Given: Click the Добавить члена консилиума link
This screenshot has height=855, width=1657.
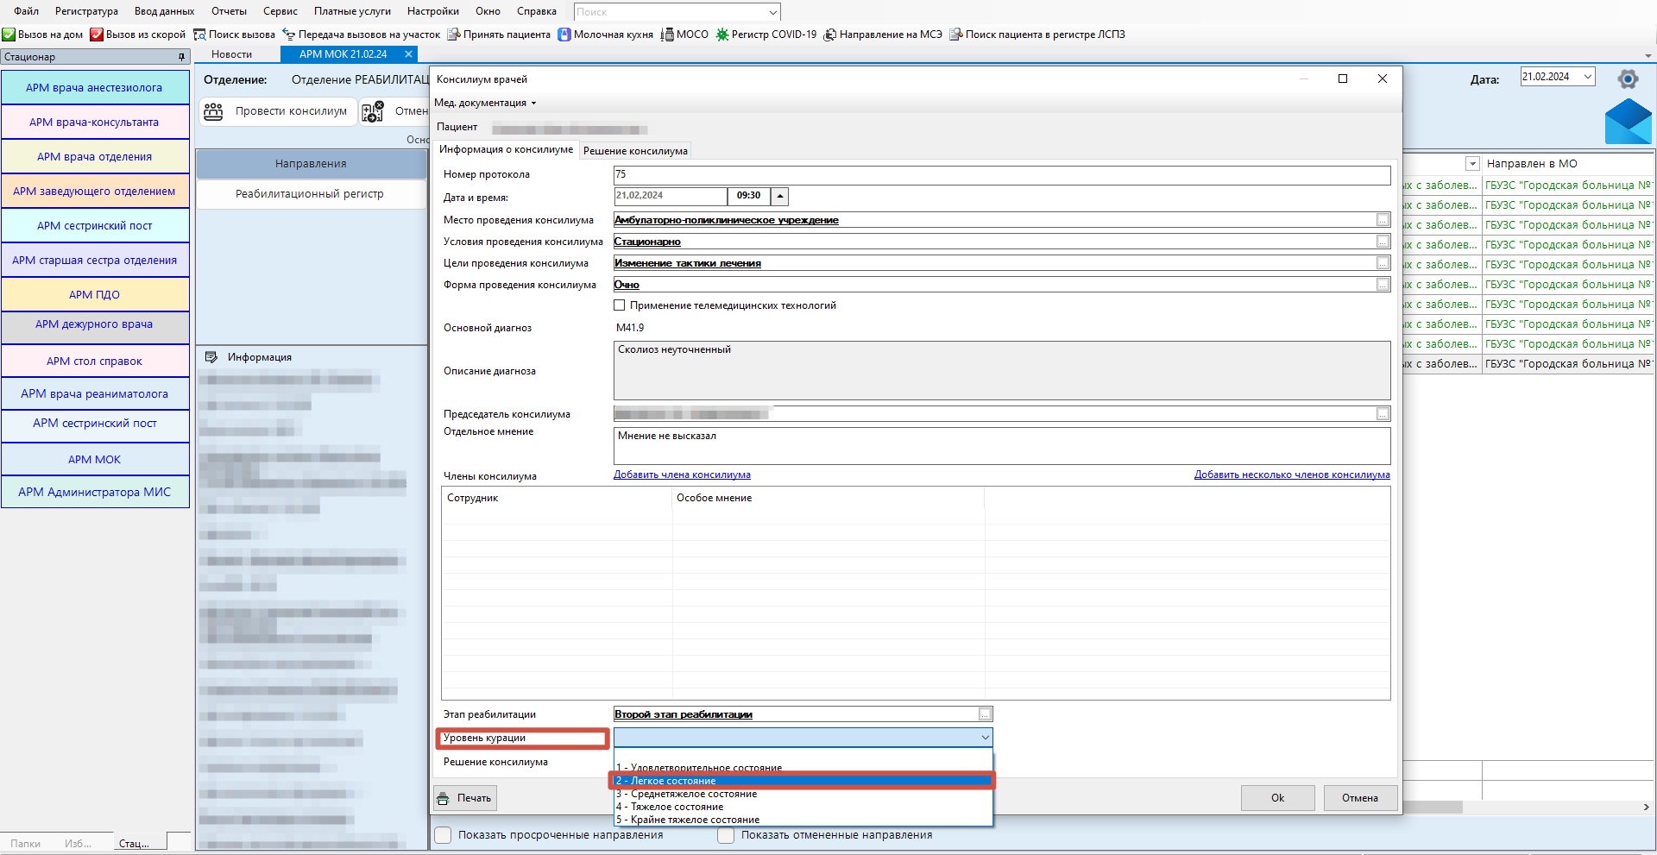Looking at the screenshot, I should 682,475.
